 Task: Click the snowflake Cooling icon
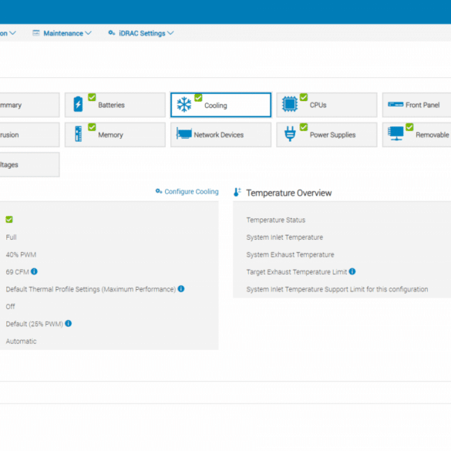tap(184, 104)
